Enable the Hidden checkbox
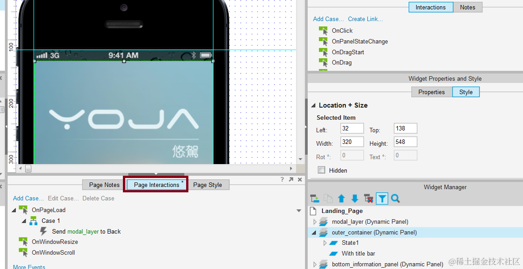Screen dimensions: 523x269 [322, 170]
